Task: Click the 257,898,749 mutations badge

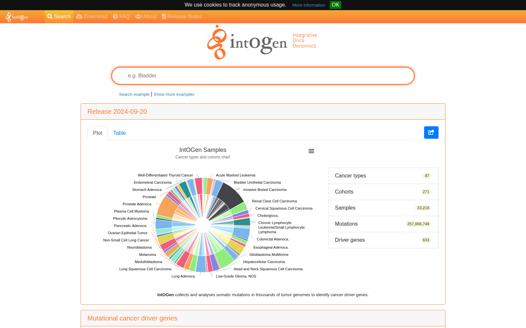Action: pos(418,224)
